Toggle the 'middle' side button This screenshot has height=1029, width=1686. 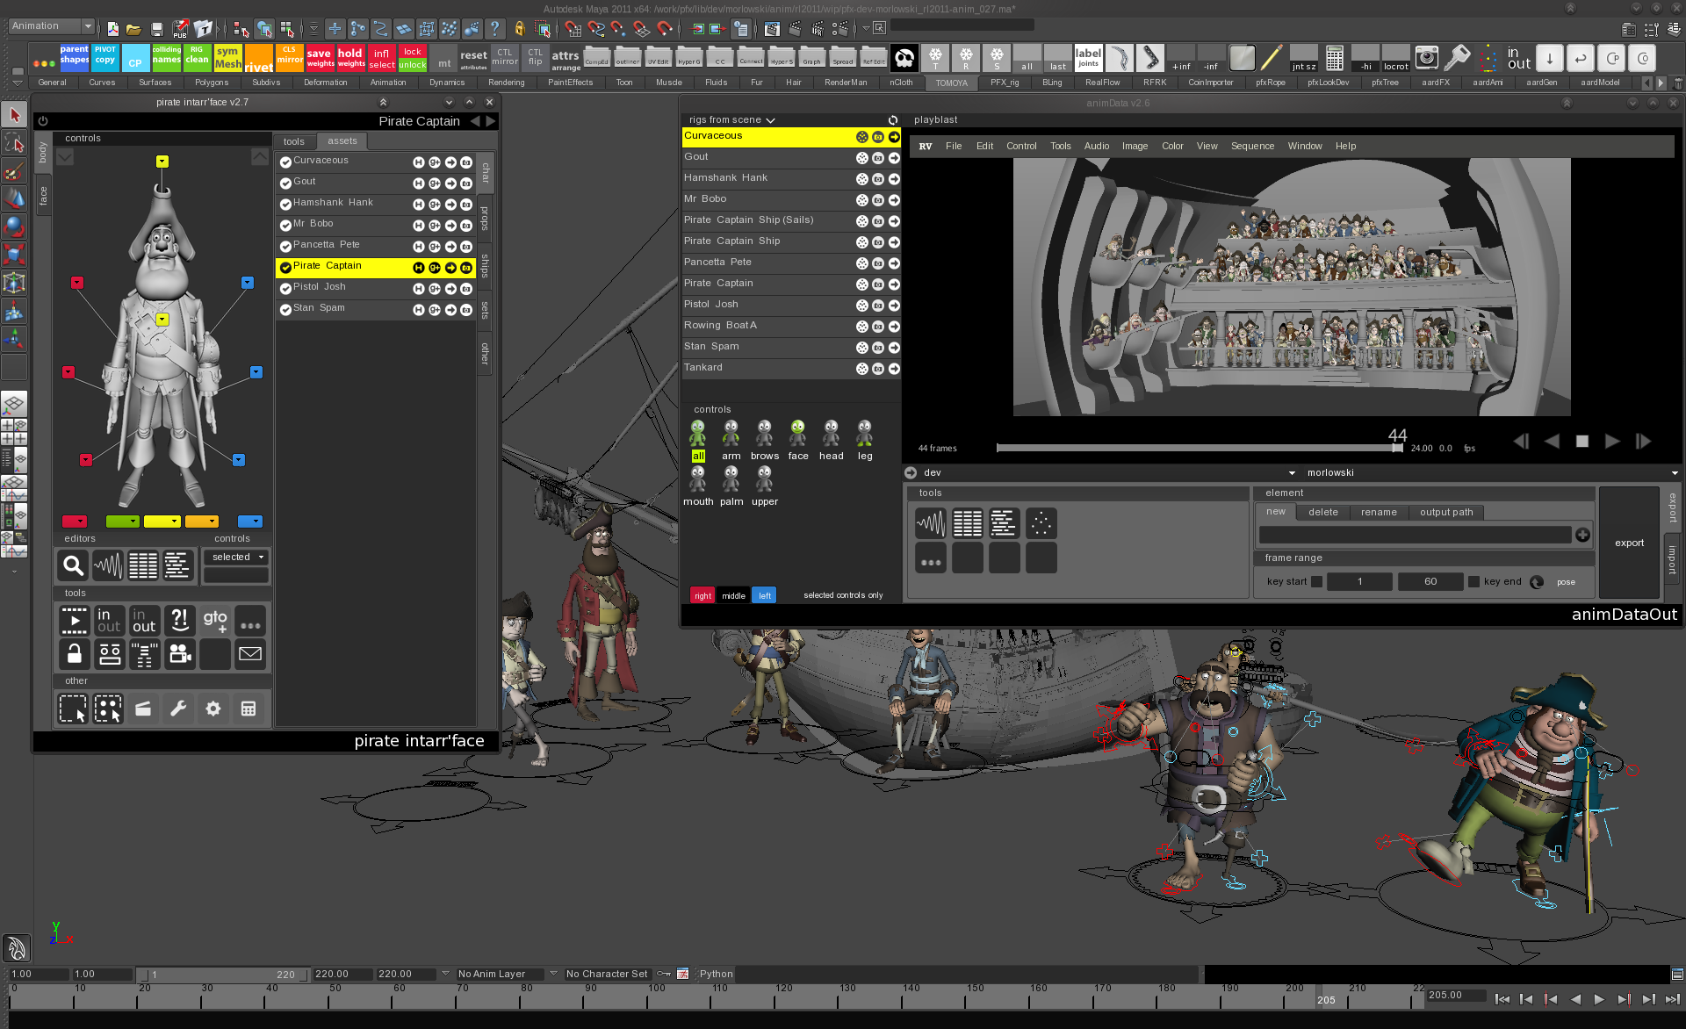coord(733,595)
